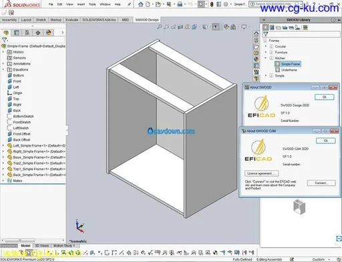Click the New document icon
The image size is (342, 262).
point(148,4)
